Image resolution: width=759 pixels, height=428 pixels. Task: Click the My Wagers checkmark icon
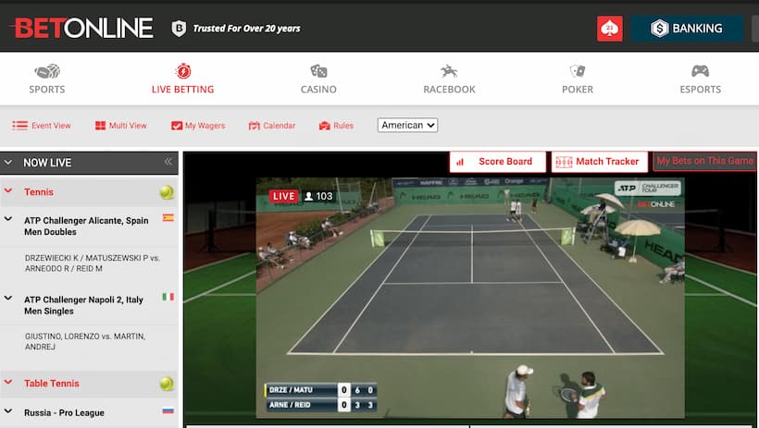(x=177, y=126)
